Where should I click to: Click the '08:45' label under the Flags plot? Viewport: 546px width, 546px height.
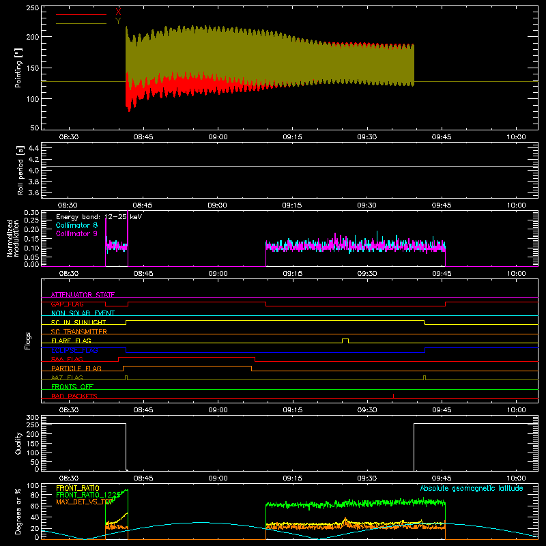coord(143,410)
